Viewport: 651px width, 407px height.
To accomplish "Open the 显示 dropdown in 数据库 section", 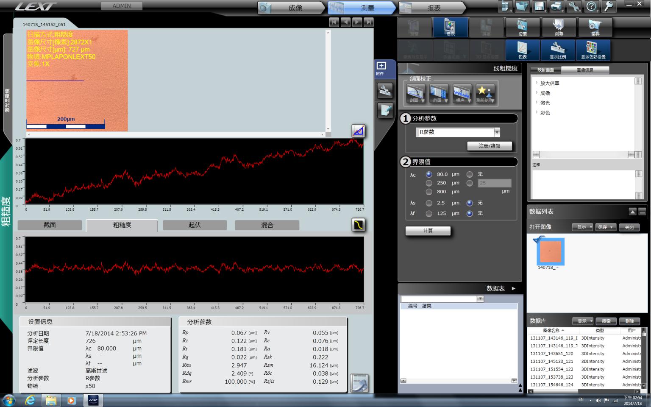I will tap(583, 321).
